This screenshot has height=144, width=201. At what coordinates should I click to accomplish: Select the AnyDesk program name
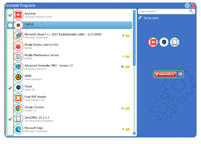30,14
